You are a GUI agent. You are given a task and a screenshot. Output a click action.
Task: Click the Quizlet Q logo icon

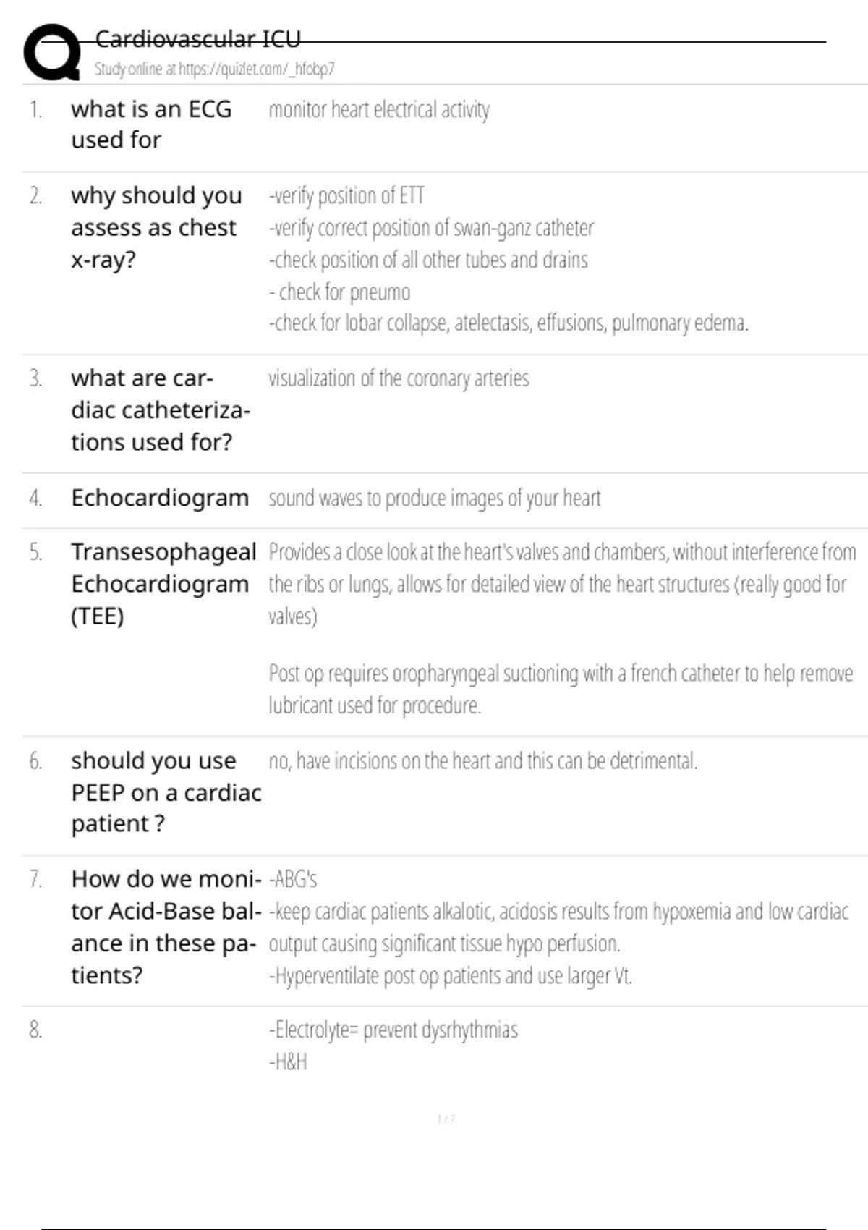[52, 52]
